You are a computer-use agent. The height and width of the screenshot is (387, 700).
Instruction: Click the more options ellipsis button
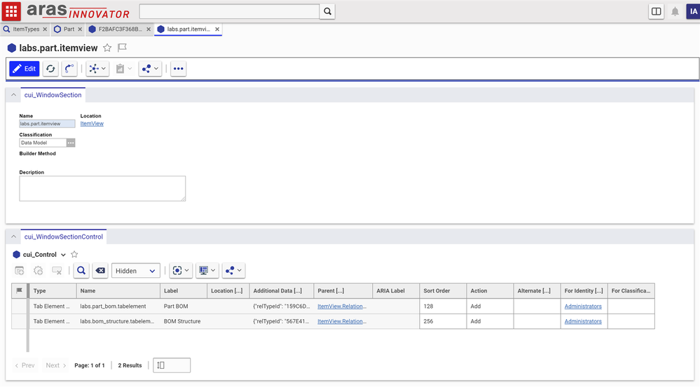click(x=179, y=69)
